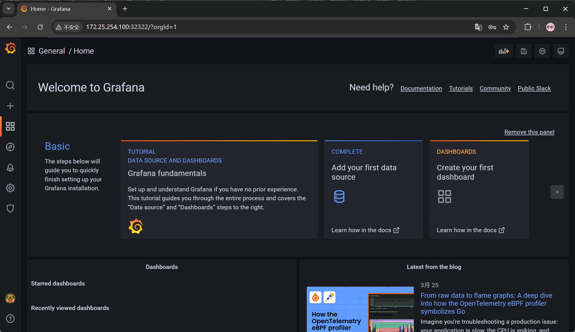Open Chrome three-dot menu

point(566,27)
